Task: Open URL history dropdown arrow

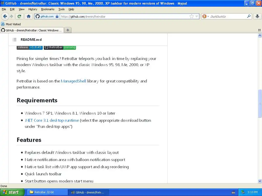Action: (x=197, y=16)
